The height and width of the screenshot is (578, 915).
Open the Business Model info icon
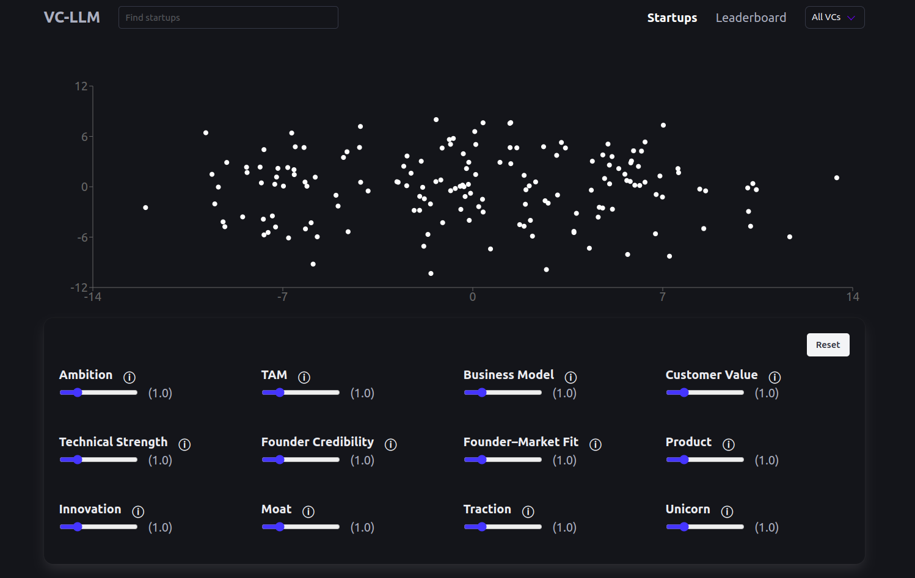tap(571, 377)
